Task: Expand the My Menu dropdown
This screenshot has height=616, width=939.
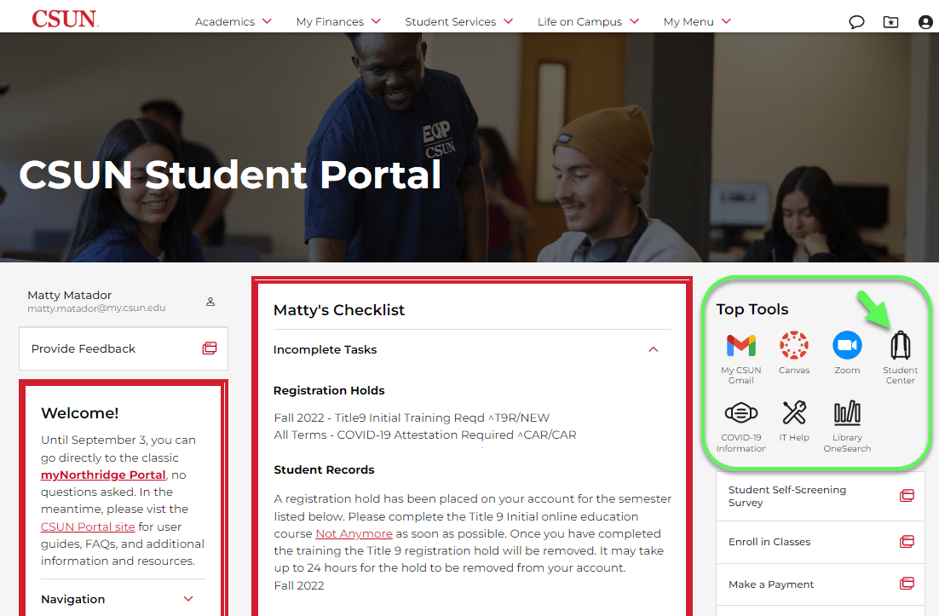Action: 697,21
